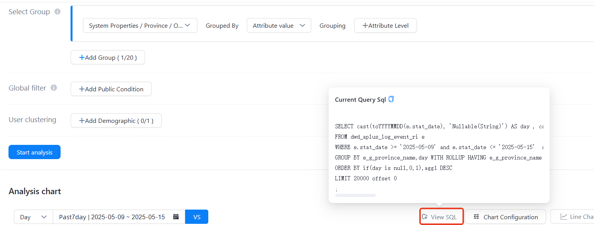
Task: Click Add Group (1/20)
Action: [x=108, y=57]
